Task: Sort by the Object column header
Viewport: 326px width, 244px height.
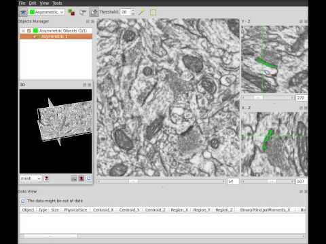Action: [x=28, y=210]
